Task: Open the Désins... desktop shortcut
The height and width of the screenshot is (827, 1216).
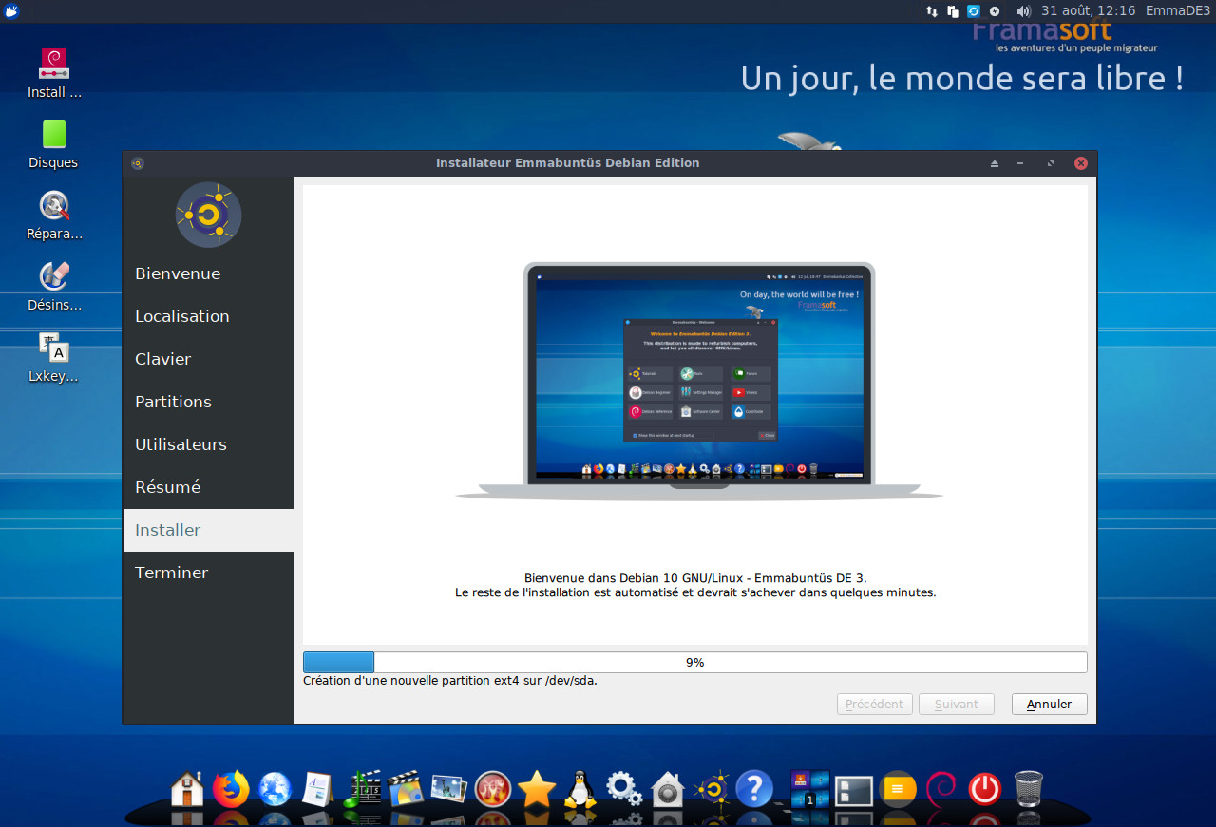Action: point(54,286)
